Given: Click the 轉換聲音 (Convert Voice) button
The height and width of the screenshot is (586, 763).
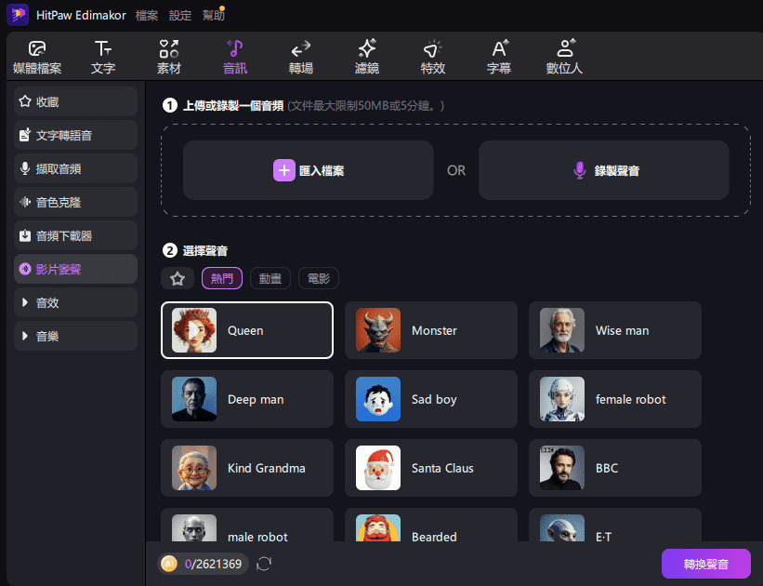Looking at the screenshot, I should tap(705, 564).
